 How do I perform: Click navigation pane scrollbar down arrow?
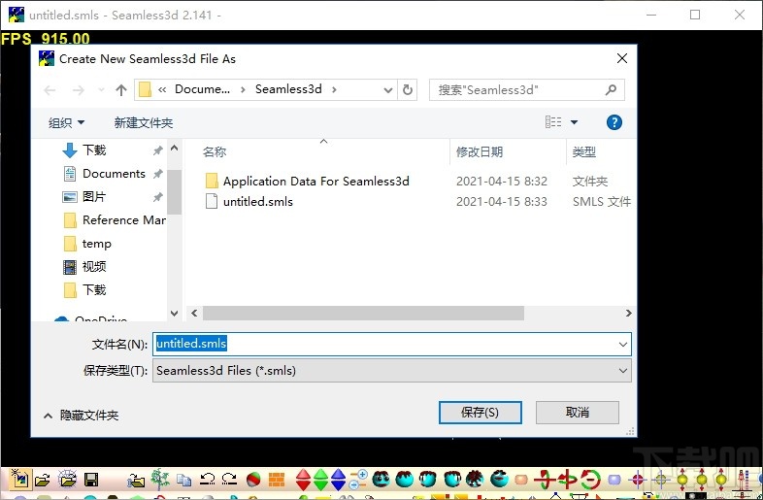point(174,313)
